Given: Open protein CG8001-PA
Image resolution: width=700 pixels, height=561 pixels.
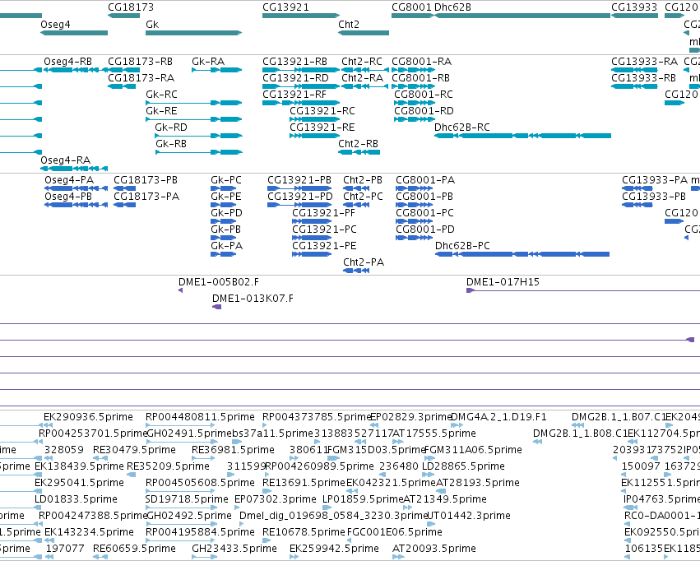Looking at the screenshot, I should pyautogui.click(x=425, y=180).
